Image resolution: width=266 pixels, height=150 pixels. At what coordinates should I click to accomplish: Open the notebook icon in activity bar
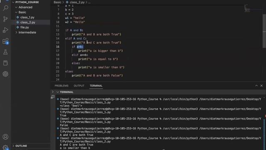(x=5, y=63)
